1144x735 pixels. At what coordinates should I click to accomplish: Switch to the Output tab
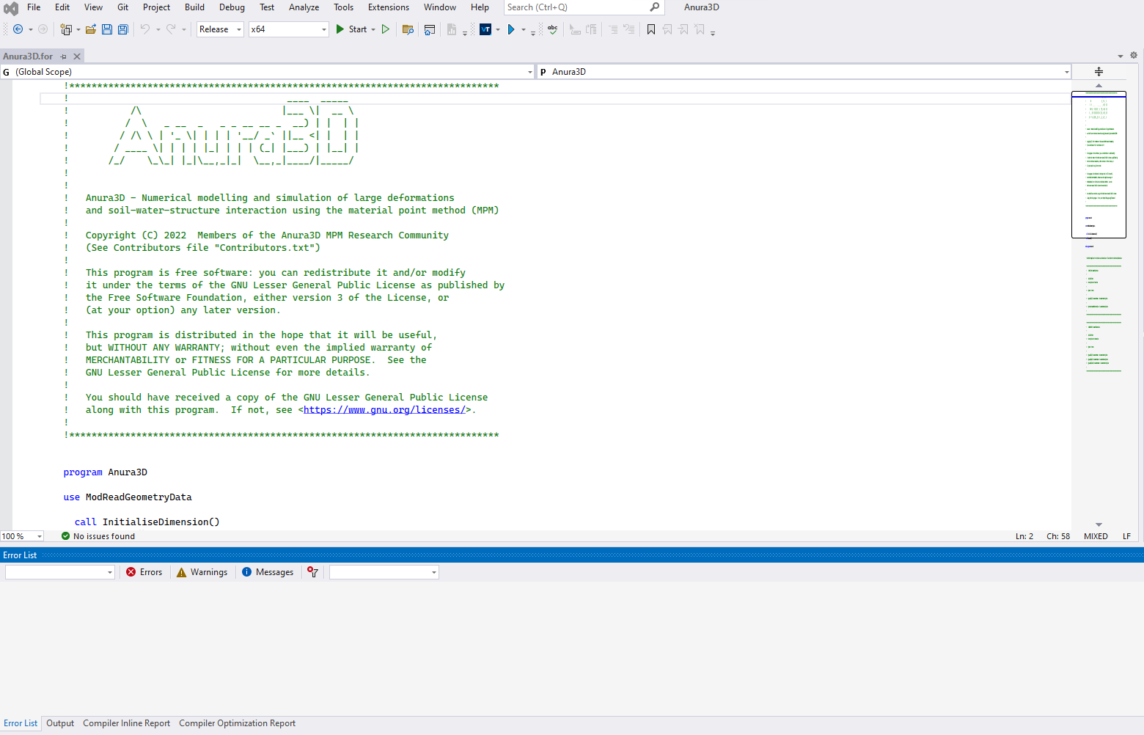point(60,723)
